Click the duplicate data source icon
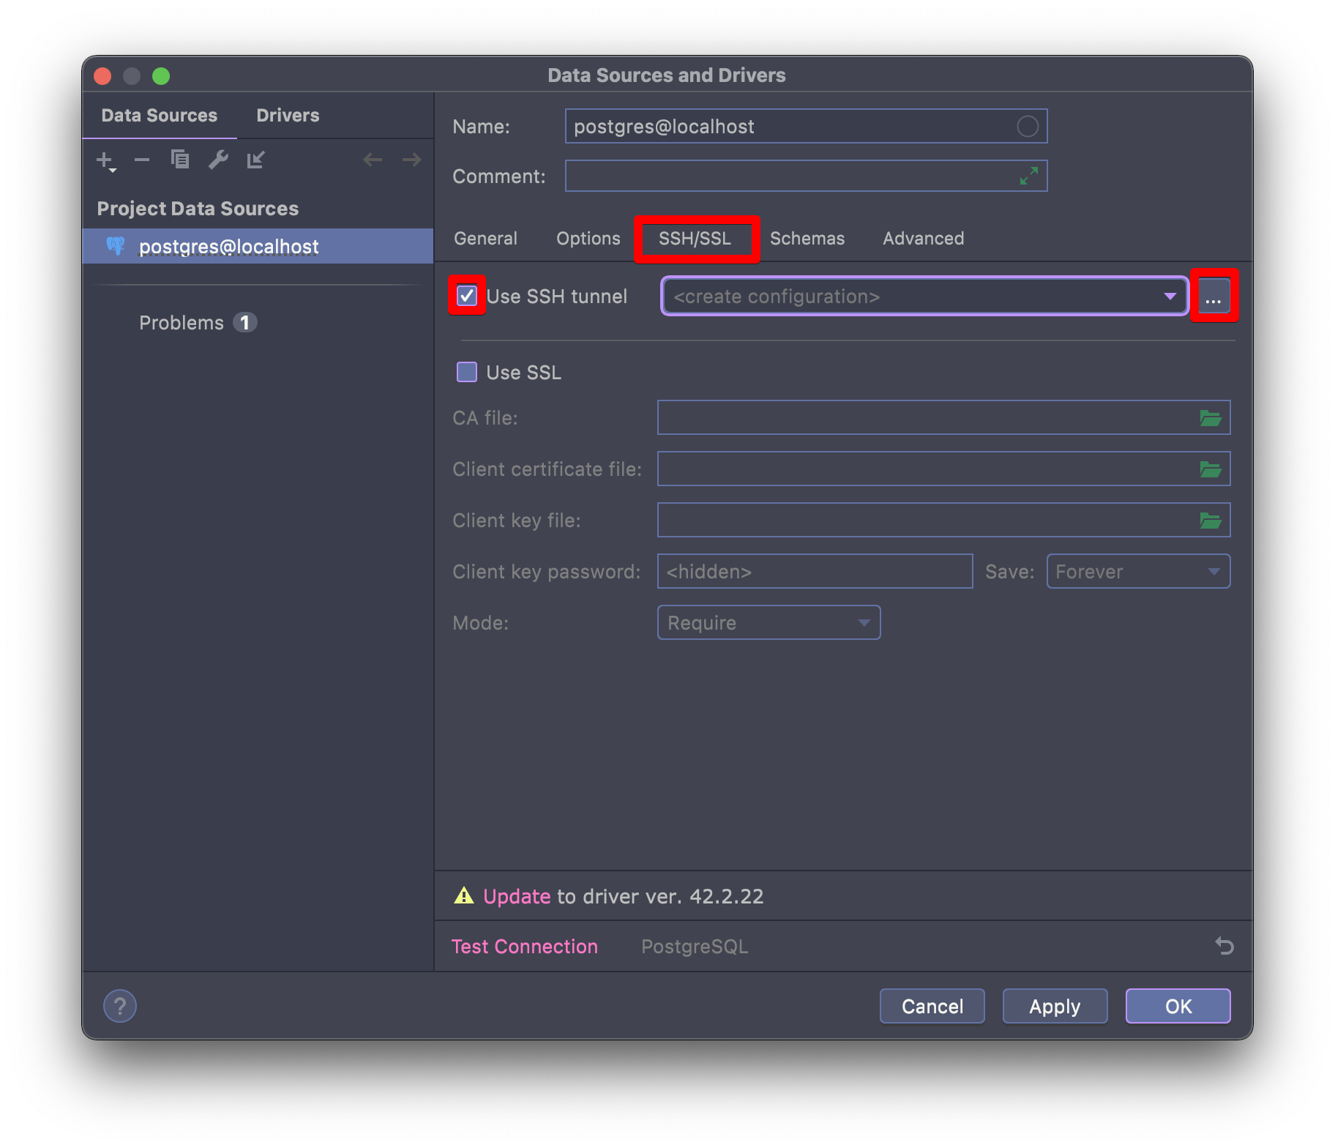Screen dimensions: 1335x1148 tap(180, 159)
